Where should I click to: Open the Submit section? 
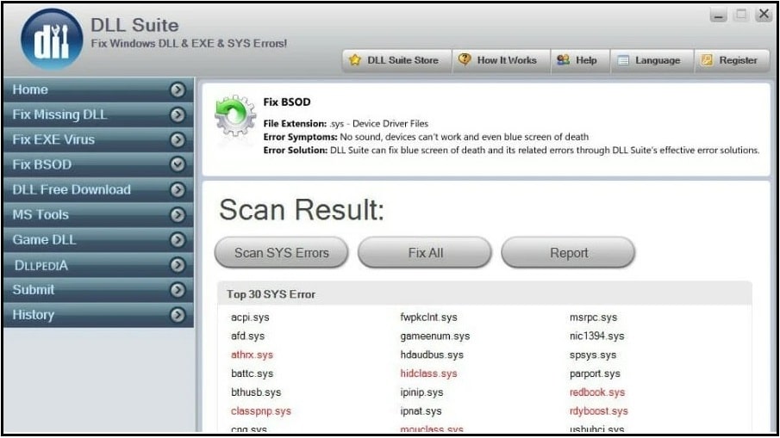click(x=98, y=290)
